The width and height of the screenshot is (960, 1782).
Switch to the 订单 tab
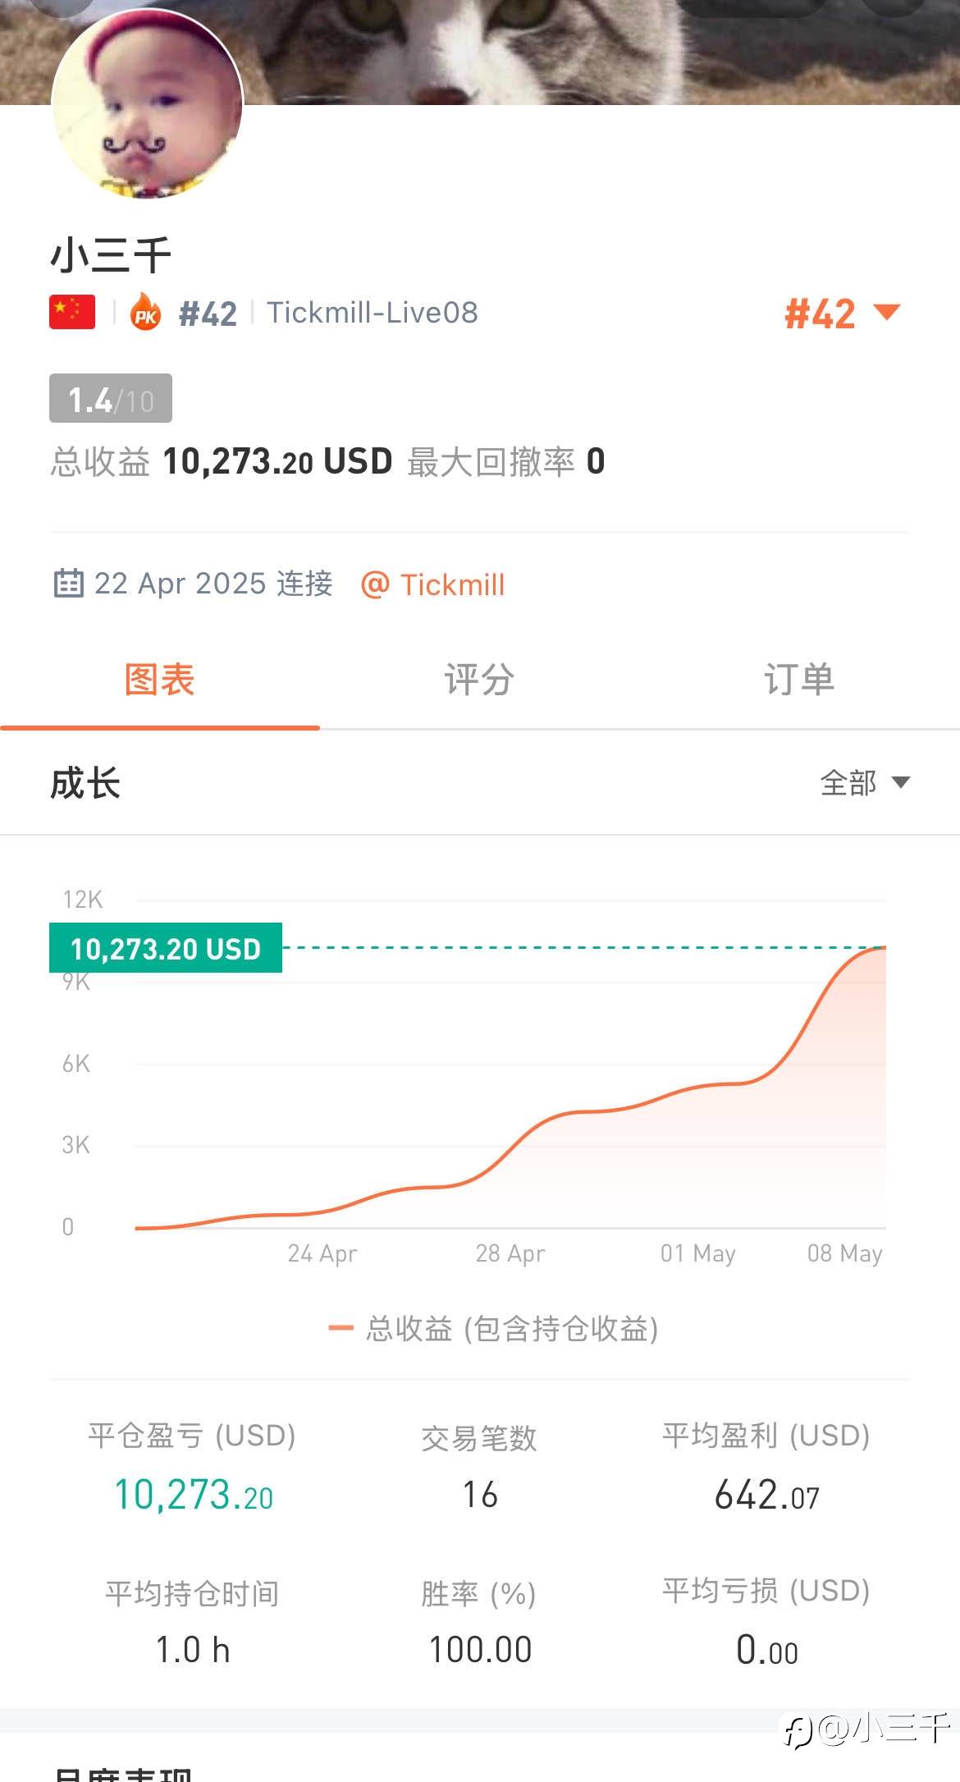(x=799, y=680)
